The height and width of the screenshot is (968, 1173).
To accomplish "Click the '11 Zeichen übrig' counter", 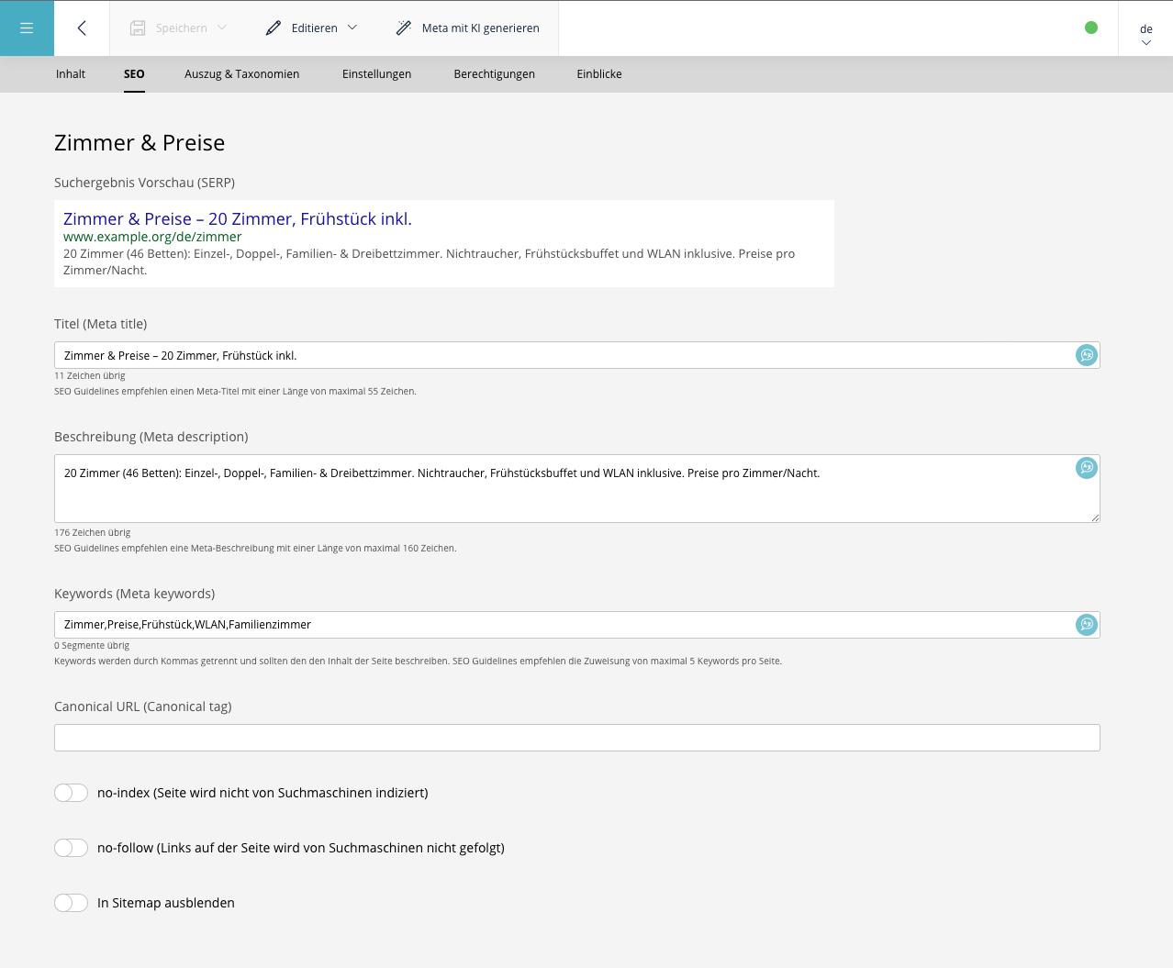I will [x=90, y=376].
